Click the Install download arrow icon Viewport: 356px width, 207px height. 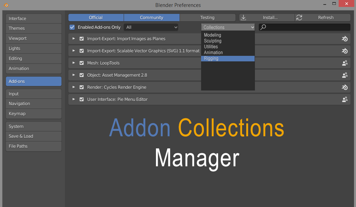click(x=243, y=17)
